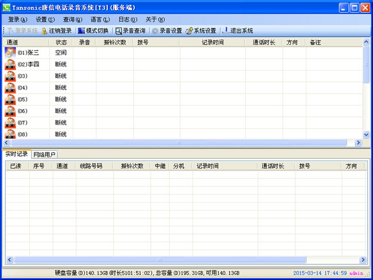The width and height of the screenshot is (373, 280).
Task: Open 系统设置 from the toolbar
Action: point(189,30)
